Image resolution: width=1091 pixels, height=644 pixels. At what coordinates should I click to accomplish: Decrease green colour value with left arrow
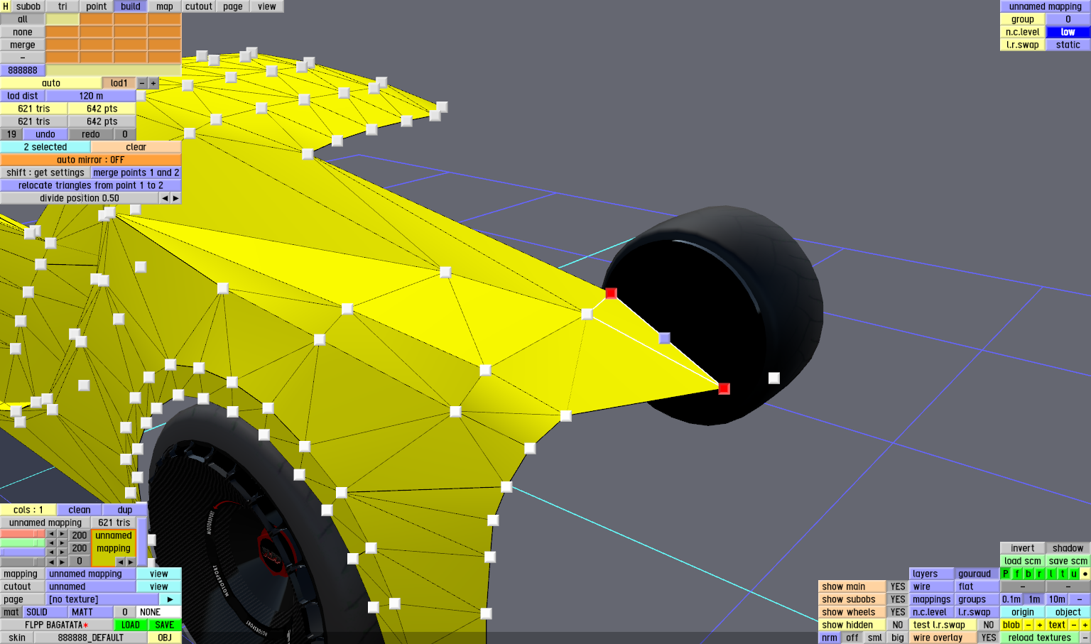51,543
